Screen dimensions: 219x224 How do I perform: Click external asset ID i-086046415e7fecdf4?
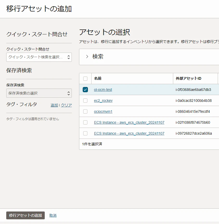193,111
